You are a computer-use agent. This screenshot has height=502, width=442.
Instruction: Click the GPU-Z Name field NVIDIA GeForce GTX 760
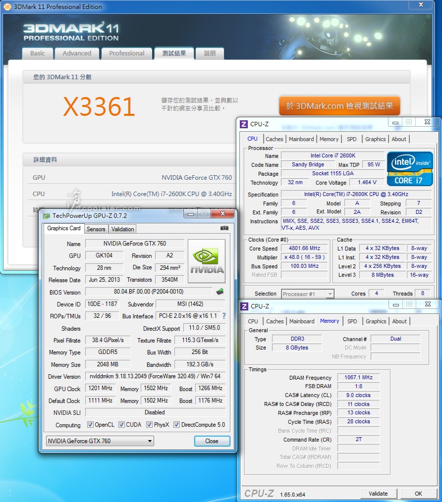tap(135, 244)
